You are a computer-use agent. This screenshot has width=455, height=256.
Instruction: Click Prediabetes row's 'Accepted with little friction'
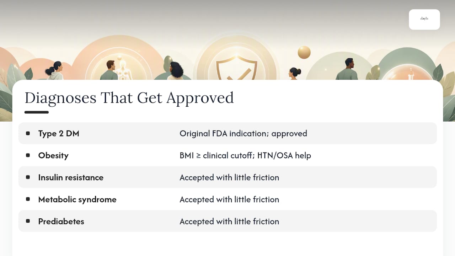[229, 221]
